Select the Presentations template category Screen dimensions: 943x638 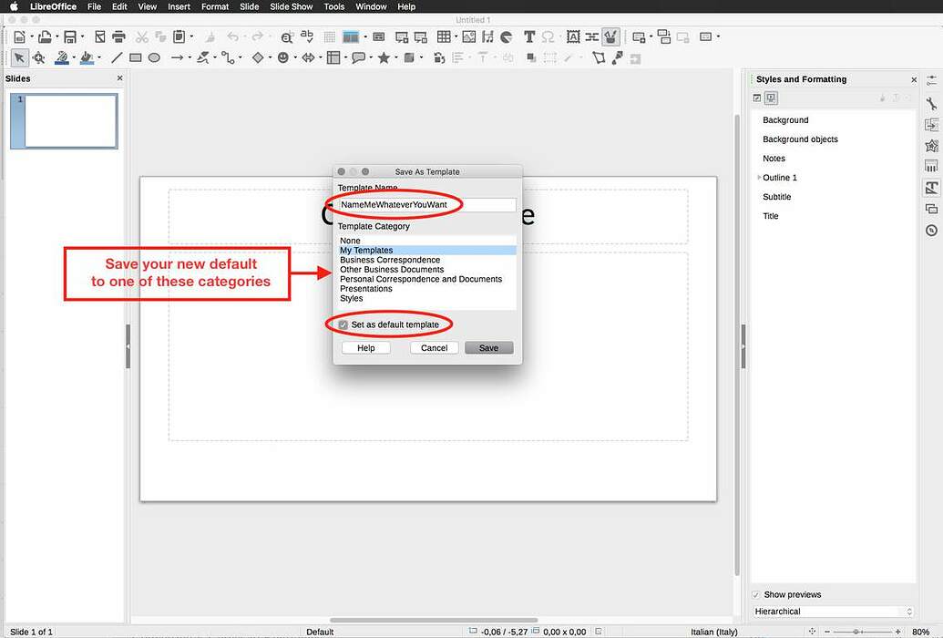click(x=427, y=289)
